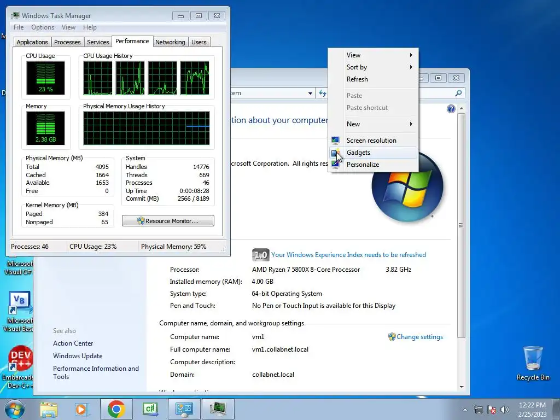This screenshot has width=560, height=420.
Task: Switch to Control Panel System taskbar button
Action: click(x=184, y=409)
